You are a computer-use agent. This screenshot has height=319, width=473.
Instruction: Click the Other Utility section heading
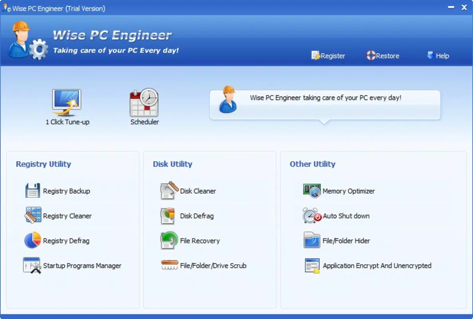pos(312,164)
